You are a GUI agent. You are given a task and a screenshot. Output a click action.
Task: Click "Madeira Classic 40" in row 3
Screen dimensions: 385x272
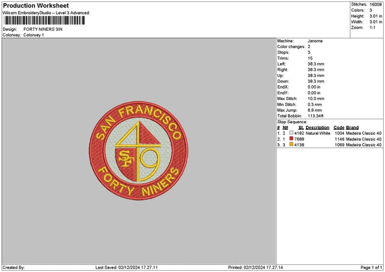click(x=364, y=144)
